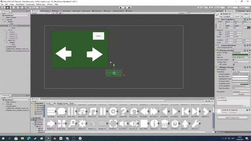Select the Move tool in the toolbar
Image resolution: width=251 pixels, height=141 pixels.
pyautogui.click(x=7, y=7)
